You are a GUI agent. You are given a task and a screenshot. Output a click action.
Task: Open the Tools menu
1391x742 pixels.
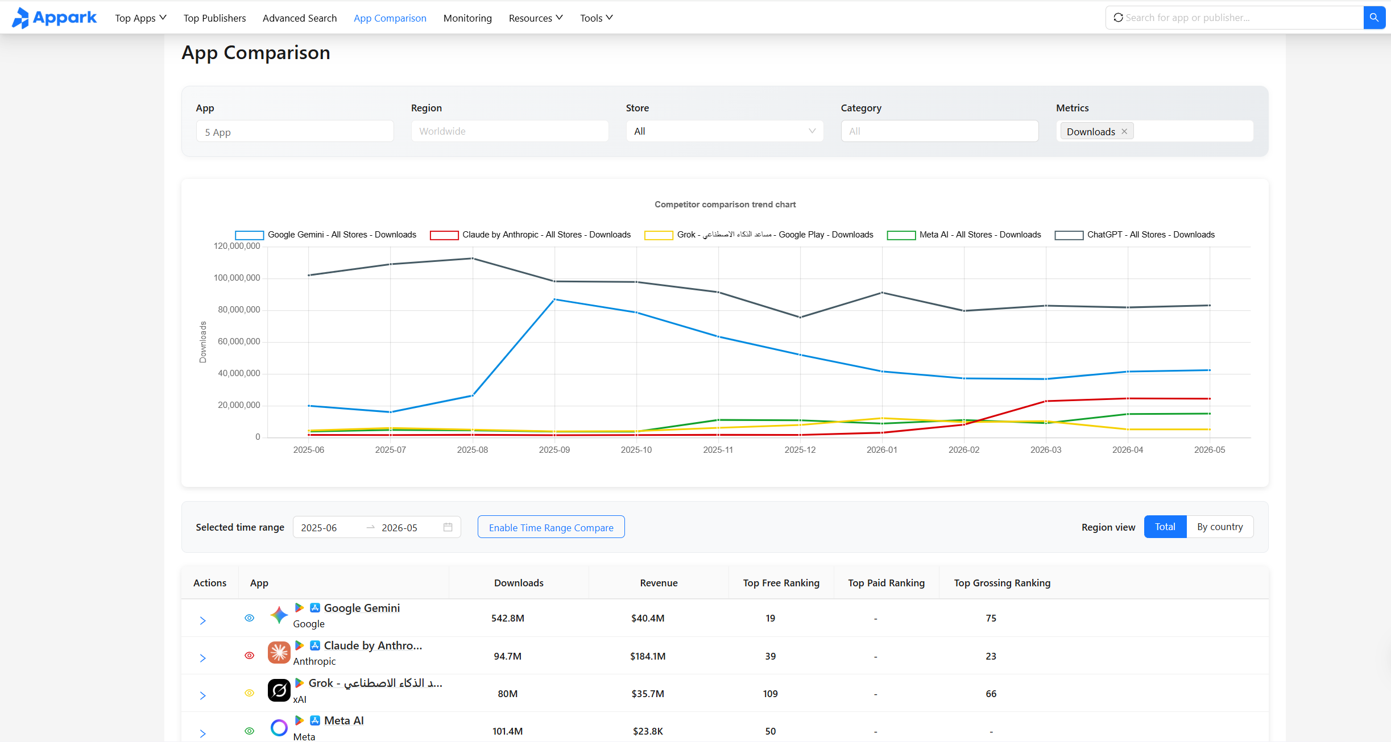coord(597,18)
